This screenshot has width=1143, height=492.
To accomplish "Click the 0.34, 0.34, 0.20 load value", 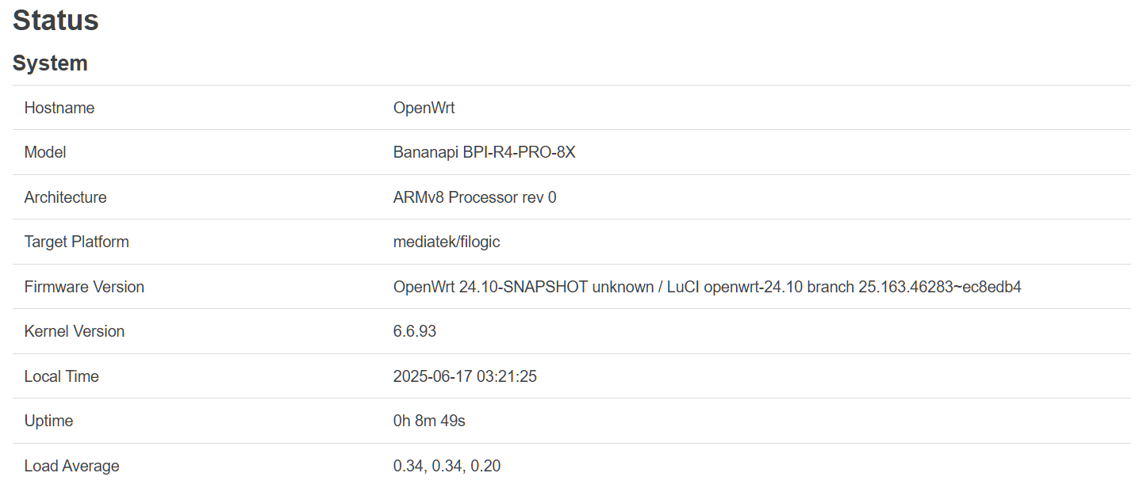I will (x=447, y=466).
